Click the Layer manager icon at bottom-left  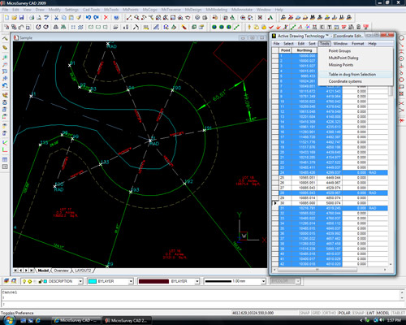(x=6, y=281)
